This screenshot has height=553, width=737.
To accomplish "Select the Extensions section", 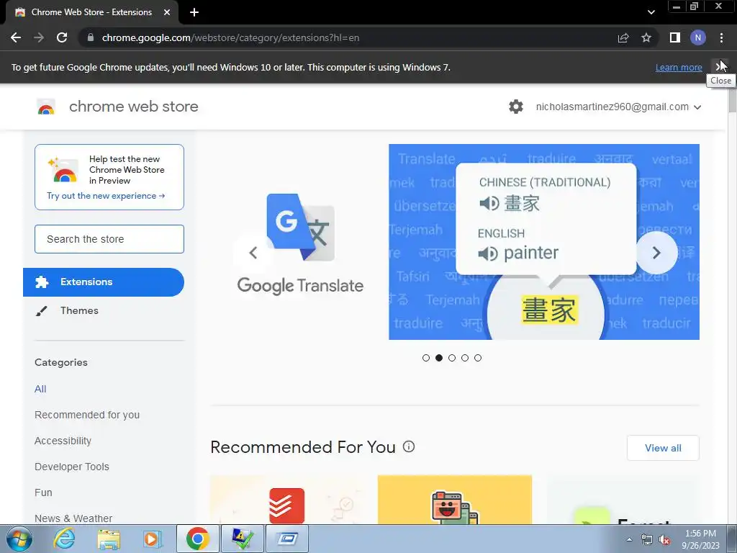I will [104, 282].
